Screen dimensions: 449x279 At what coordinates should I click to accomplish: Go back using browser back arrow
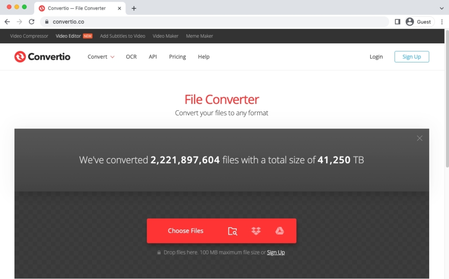click(x=7, y=21)
